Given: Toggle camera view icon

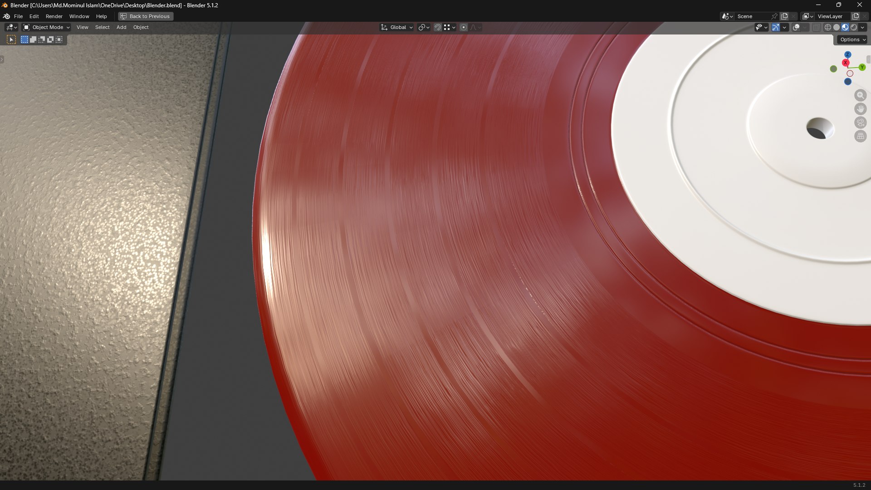Looking at the screenshot, I should pos(861,122).
